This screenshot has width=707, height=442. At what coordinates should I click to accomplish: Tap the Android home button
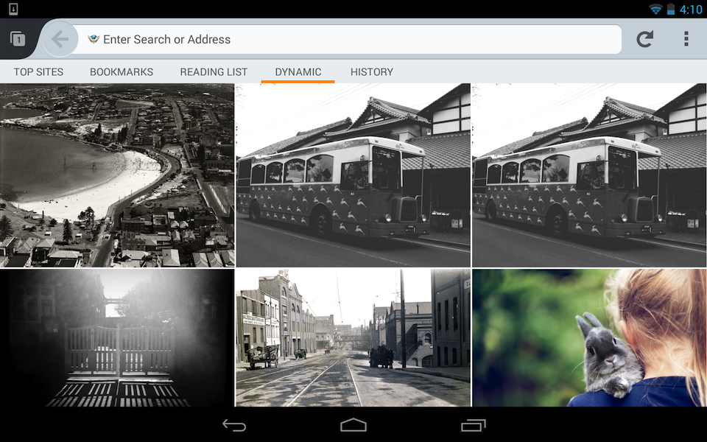[x=353, y=425]
